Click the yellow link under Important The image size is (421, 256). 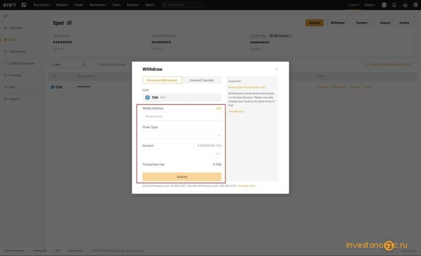click(247, 88)
